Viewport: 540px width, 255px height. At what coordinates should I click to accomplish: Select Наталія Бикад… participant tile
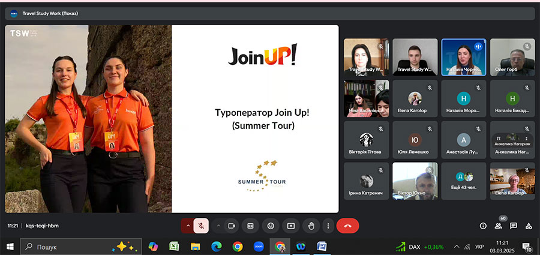pyautogui.click(x=512, y=98)
